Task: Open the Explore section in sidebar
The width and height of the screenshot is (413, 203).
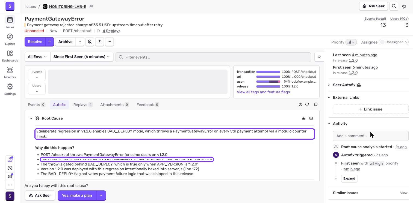Action: click(10, 39)
